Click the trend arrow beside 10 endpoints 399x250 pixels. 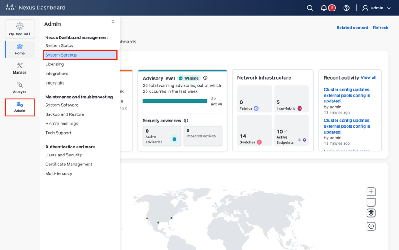(286, 131)
